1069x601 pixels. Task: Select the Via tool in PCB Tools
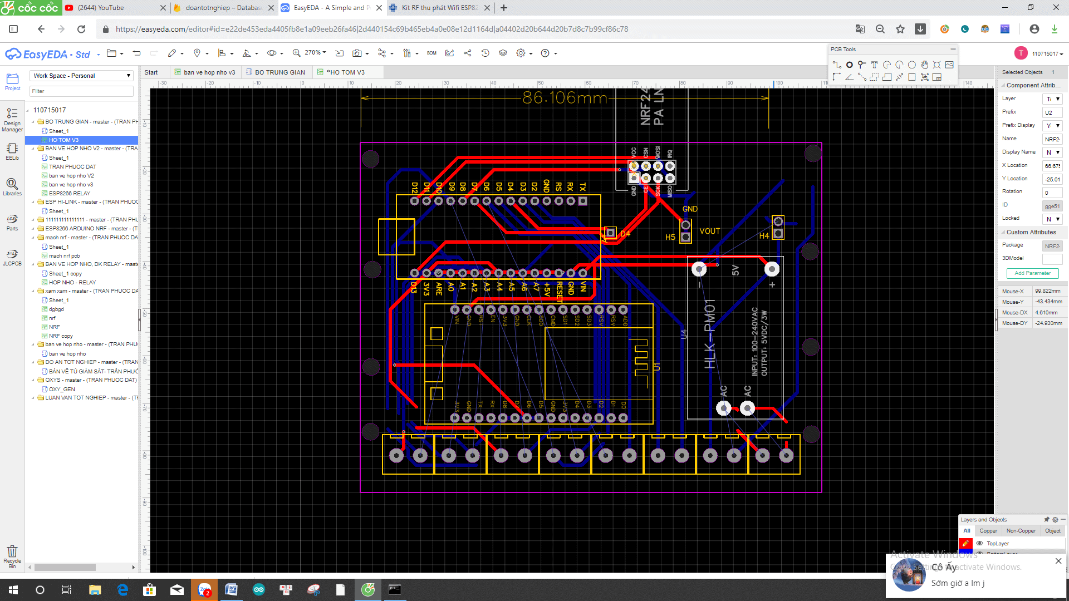pos(862,65)
